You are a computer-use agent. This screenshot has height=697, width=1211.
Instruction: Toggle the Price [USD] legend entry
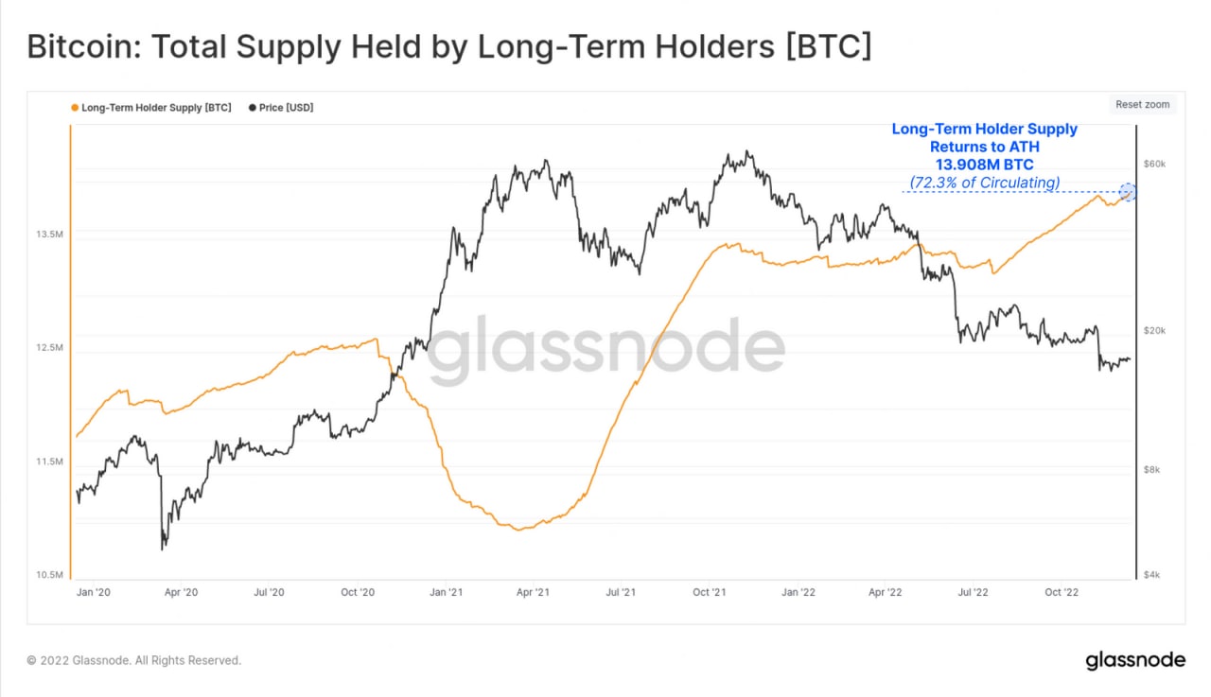tap(280, 108)
